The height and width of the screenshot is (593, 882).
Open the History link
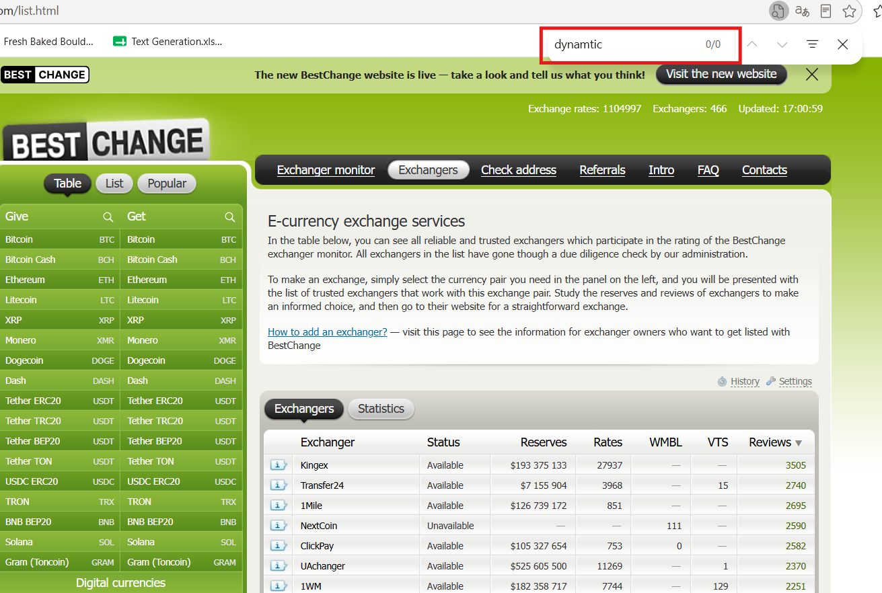pyautogui.click(x=745, y=381)
